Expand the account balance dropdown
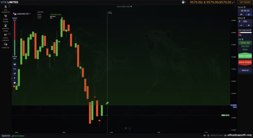The height and width of the screenshot is (138, 253). tap(233, 2)
